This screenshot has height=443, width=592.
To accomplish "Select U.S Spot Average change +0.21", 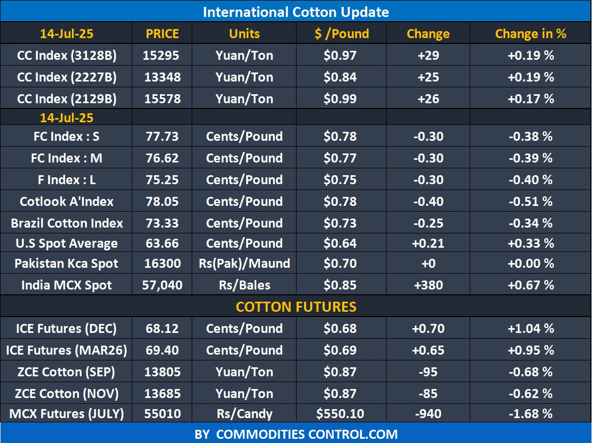I will [x=428, y=243].
